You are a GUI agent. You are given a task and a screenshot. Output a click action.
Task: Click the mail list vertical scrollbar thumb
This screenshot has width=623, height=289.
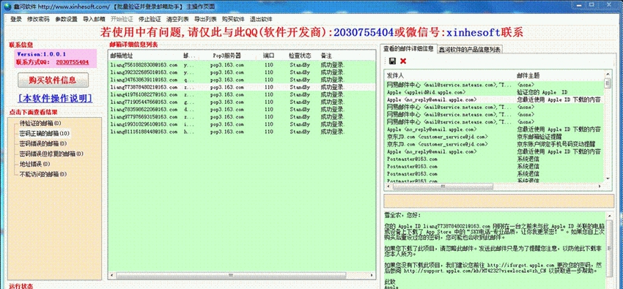pos(607,83)
